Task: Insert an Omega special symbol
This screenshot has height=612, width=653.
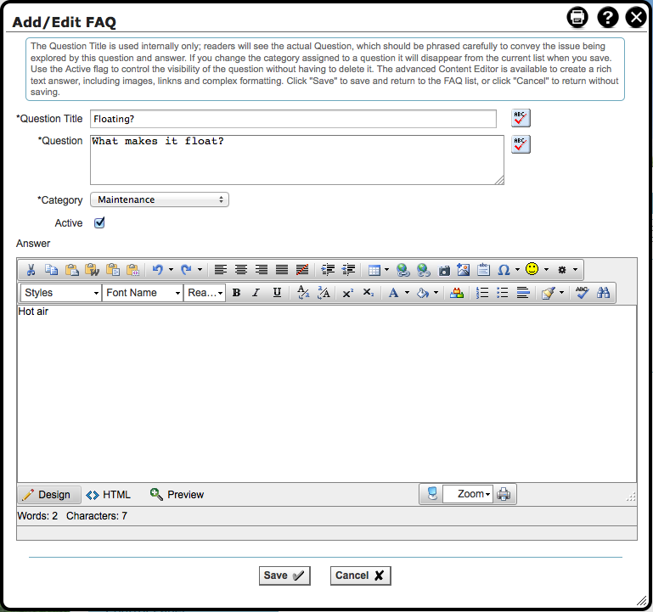Action: tap(504, 270)
